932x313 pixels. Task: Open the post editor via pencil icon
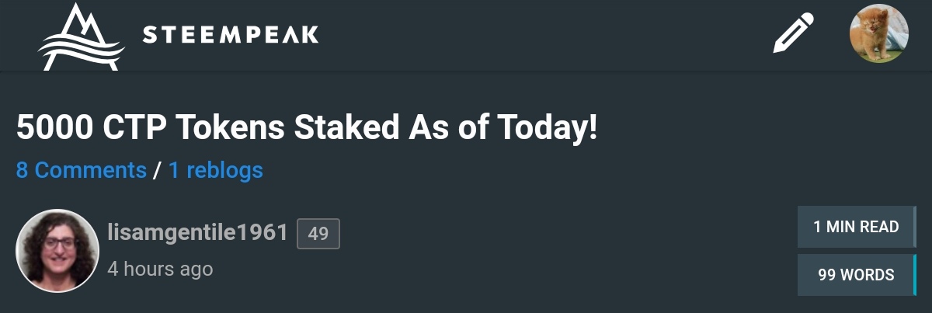click(x=793, y=34)
